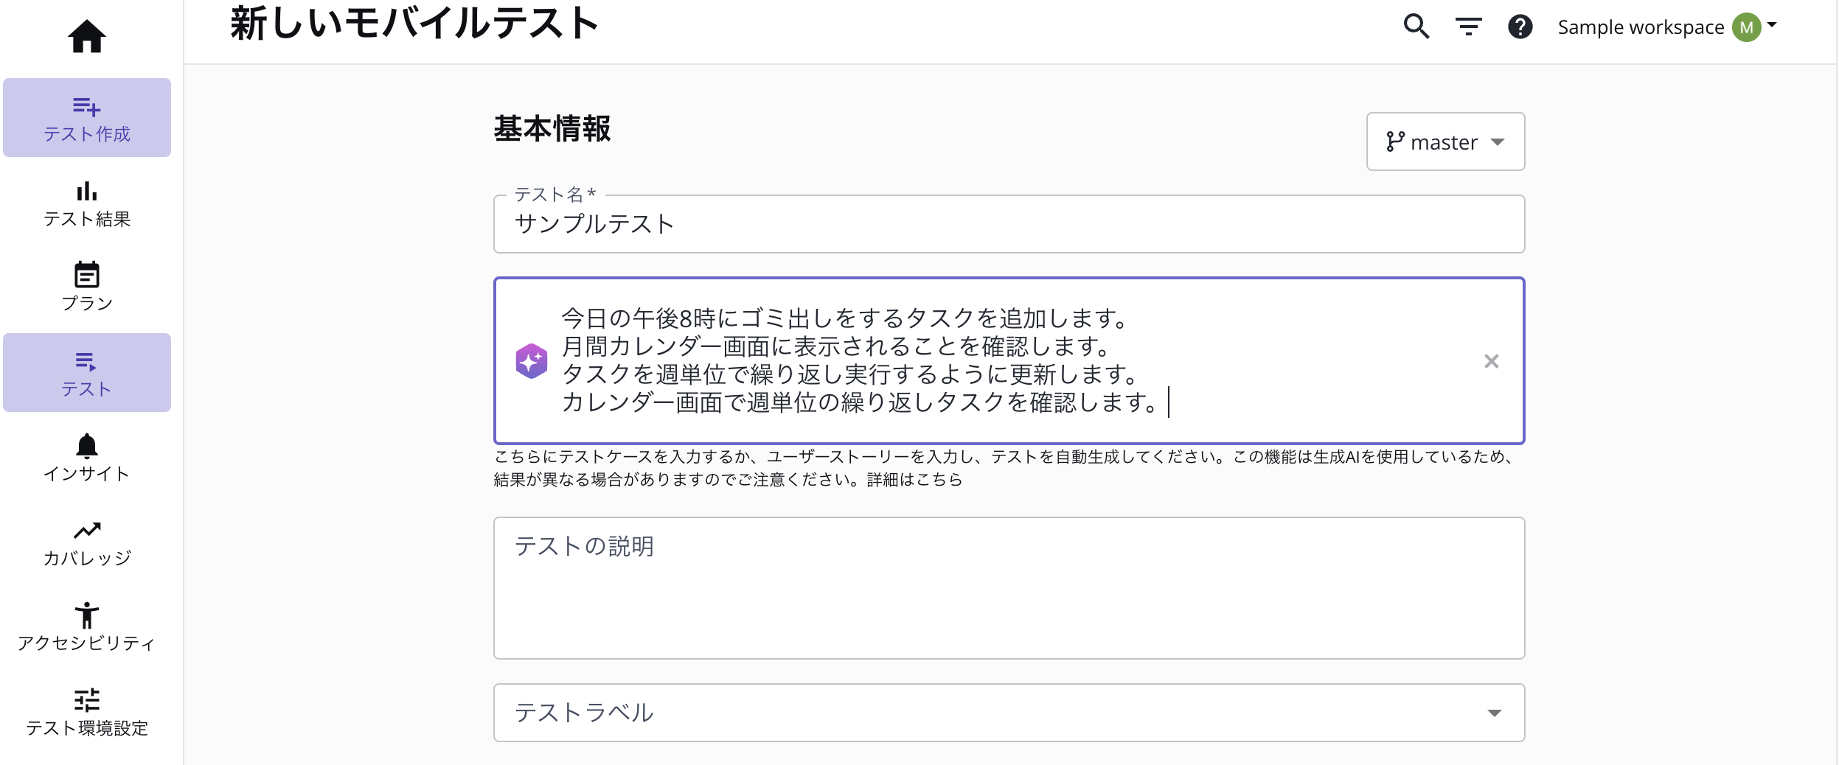The width and height of the screenshot is (1839, 765).
Task: Open the Sample workspace account menu
Action: (x=1666, y=27)
